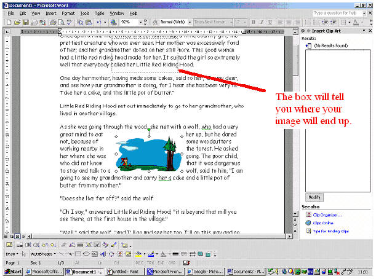
Task: Select the Rectangle shape tool
Action: click(x=78, y=253)
